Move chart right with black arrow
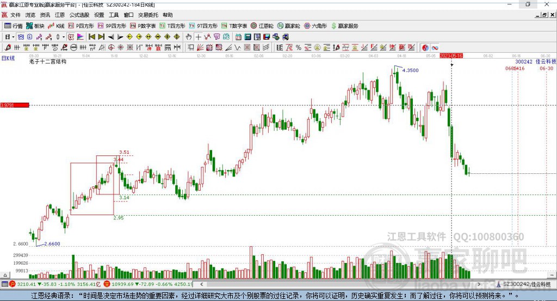 point(120,37)
